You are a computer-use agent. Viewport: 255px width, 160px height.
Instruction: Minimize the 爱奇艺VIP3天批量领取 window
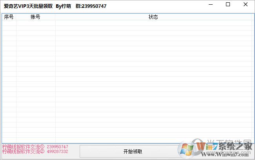coord(211,5)
